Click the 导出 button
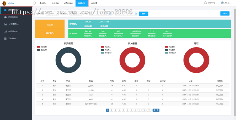 pyautogui.click(x=225, y=13)
